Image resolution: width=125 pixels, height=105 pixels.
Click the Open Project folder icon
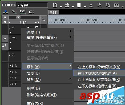[x=67, y=5]
